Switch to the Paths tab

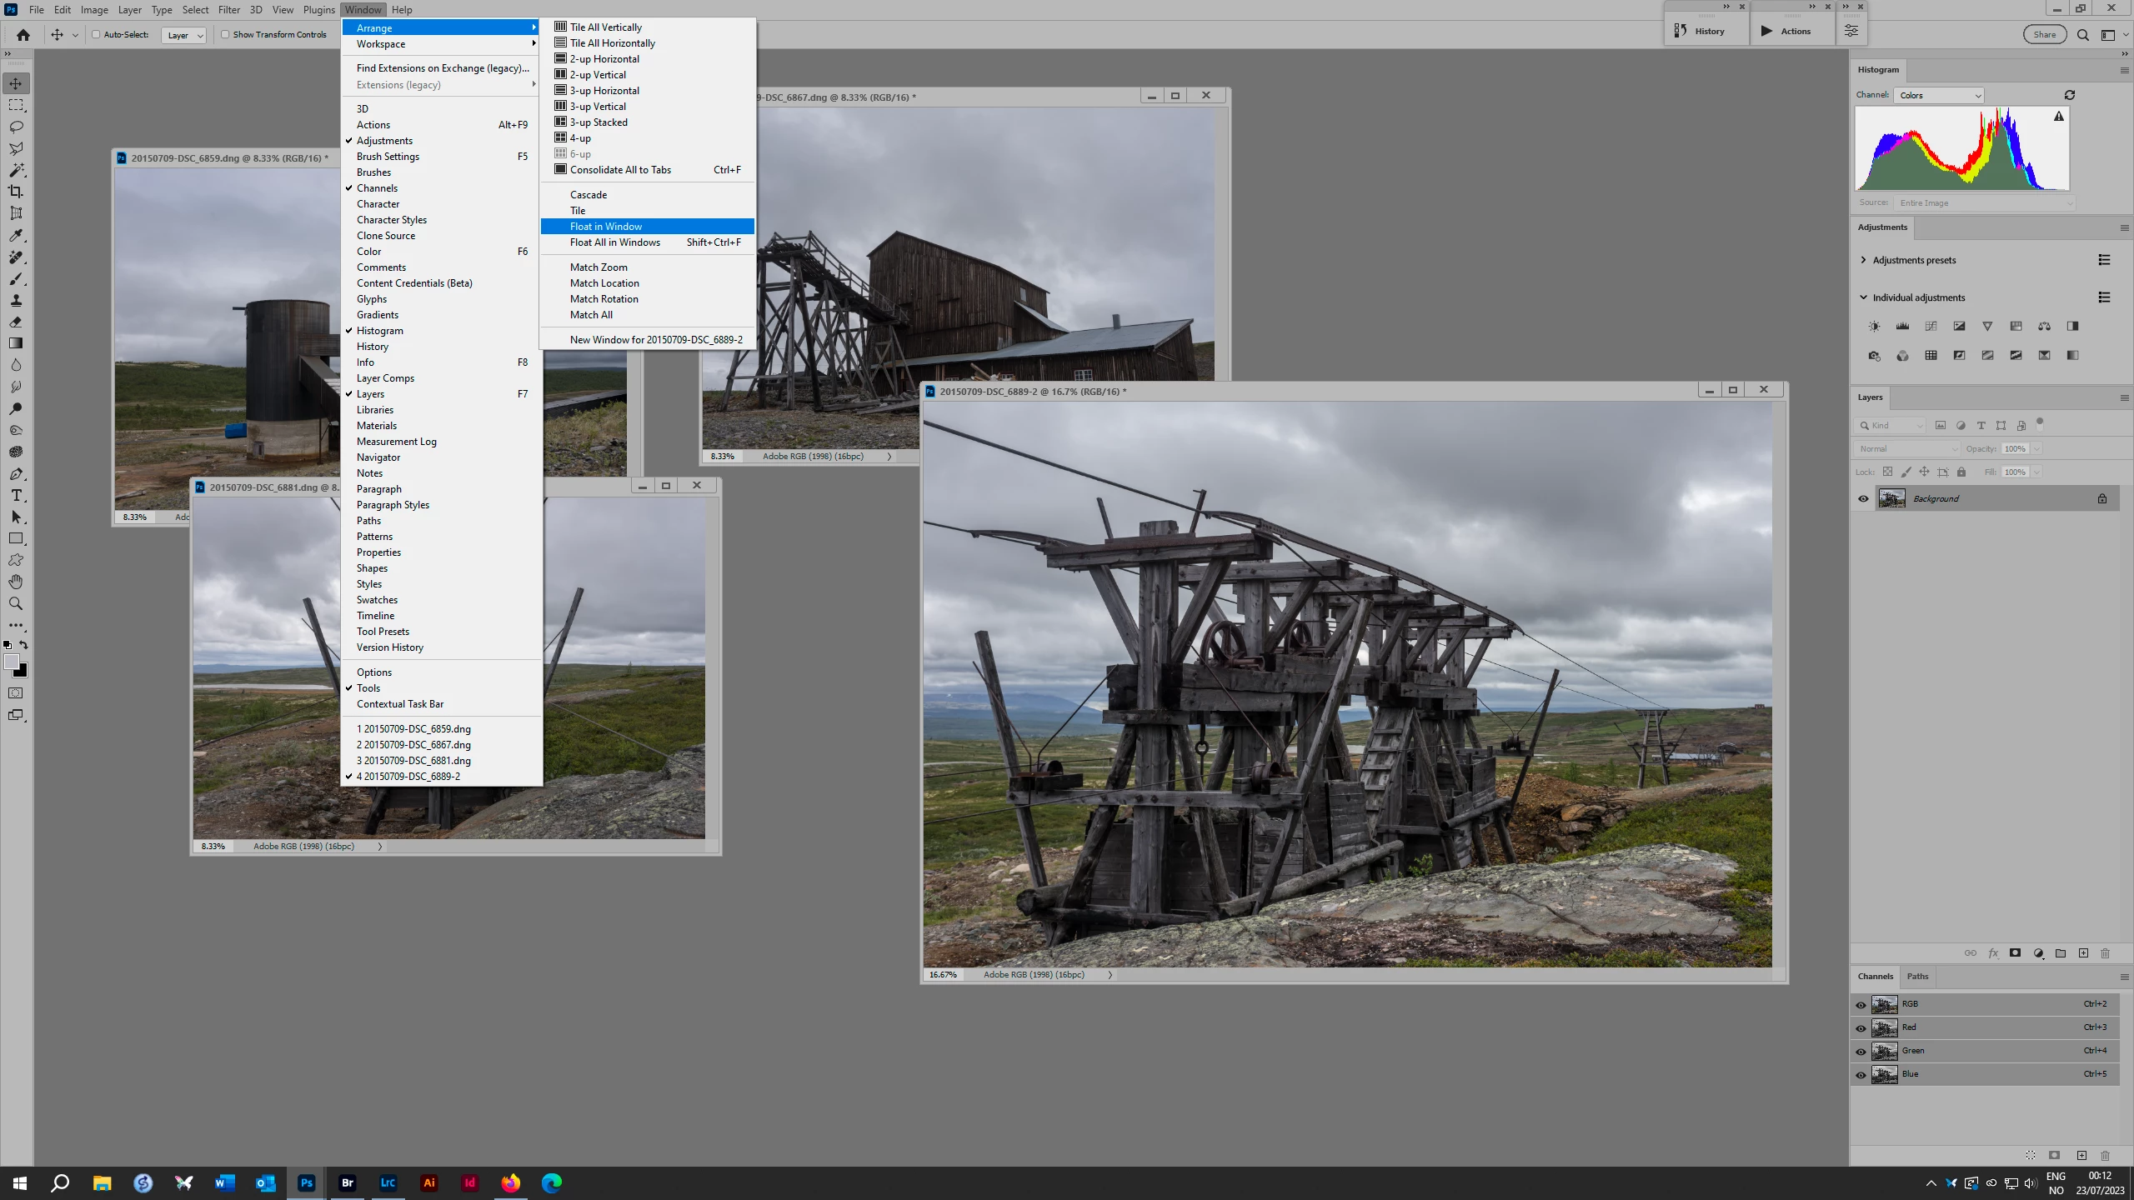click(x=1917, y=976)
